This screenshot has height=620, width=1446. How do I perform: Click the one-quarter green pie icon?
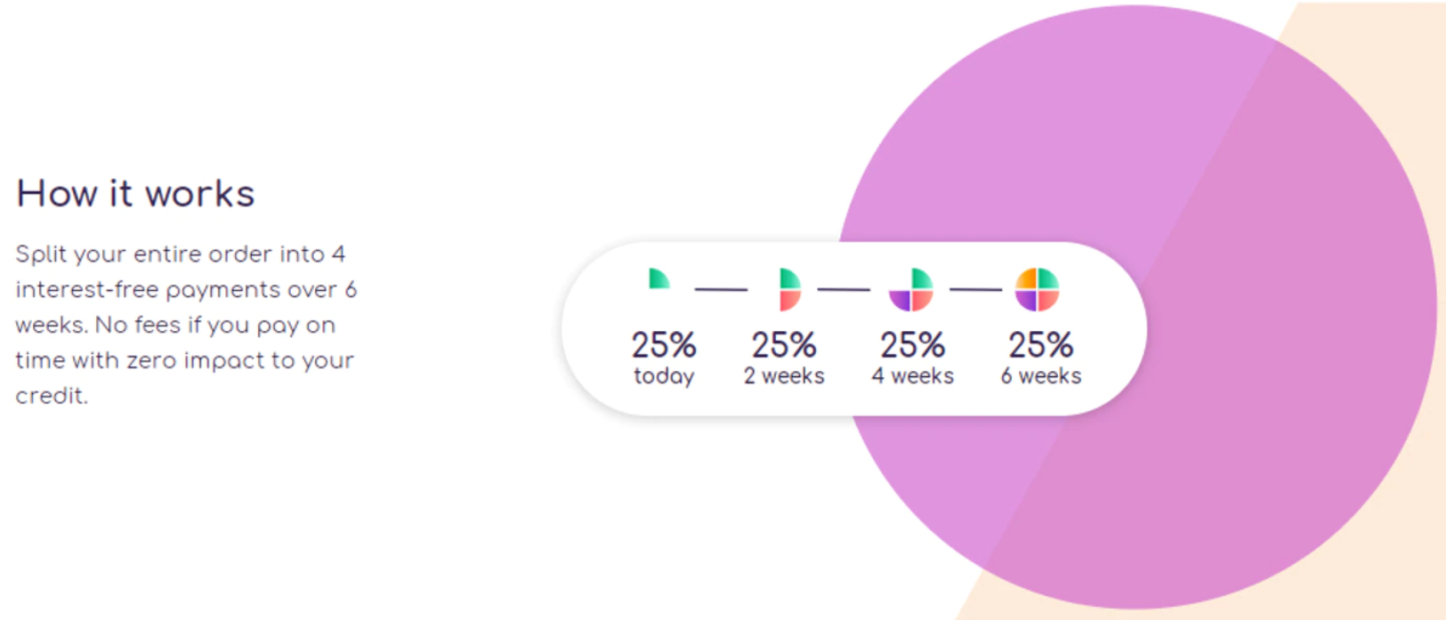tap(658, 279)
